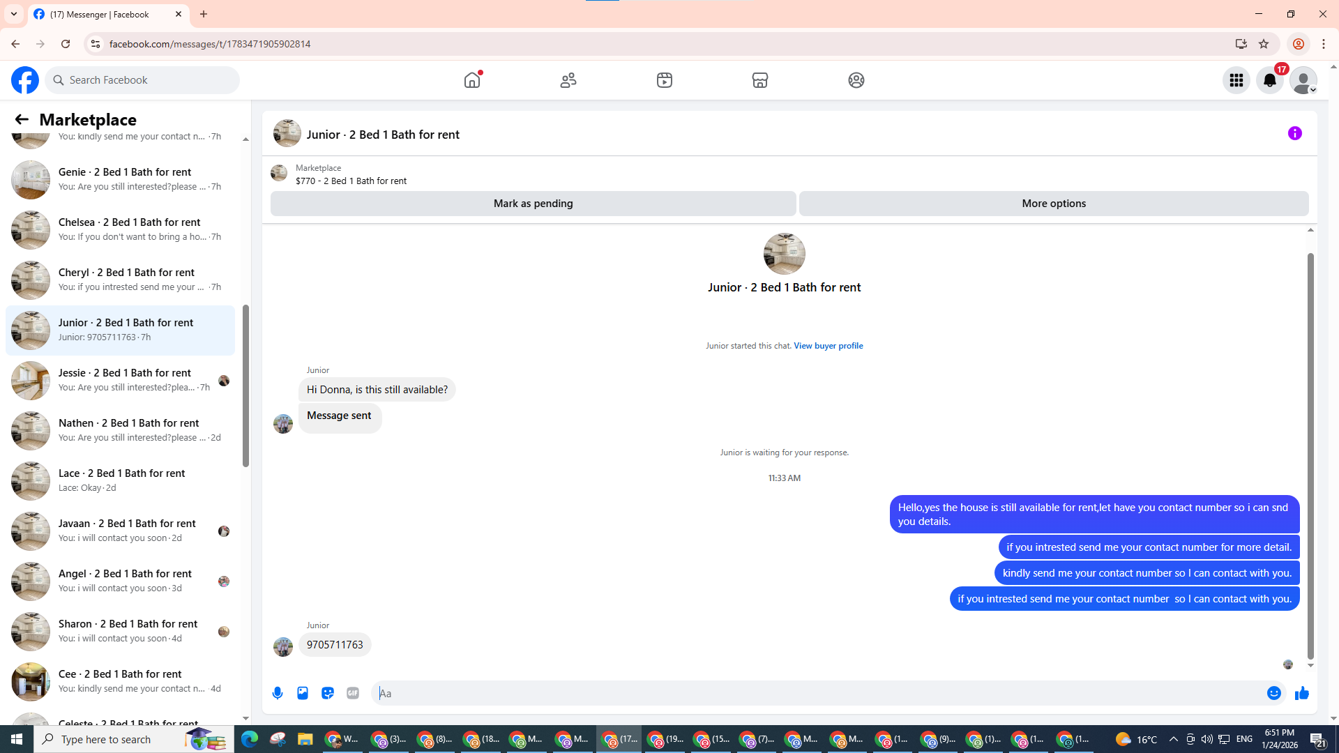Open the View buyer profile link
Screen dimensions: 1339x753
[x=828, y=346]
